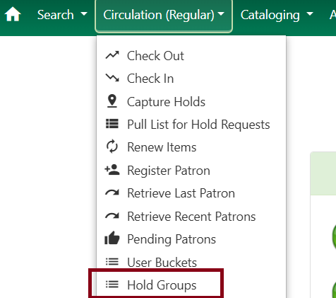Select Retrieve Last Patron
The image size is (336, 298).
tap(191, 193)
